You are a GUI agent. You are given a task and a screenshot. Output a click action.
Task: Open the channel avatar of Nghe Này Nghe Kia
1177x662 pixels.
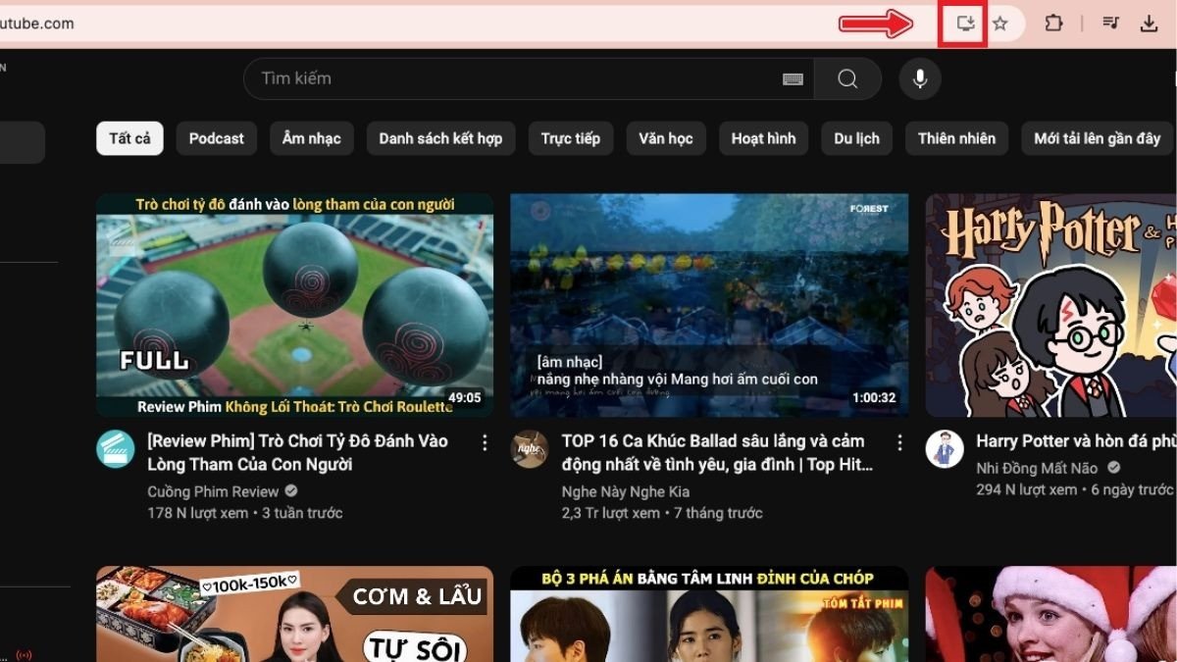528,450
